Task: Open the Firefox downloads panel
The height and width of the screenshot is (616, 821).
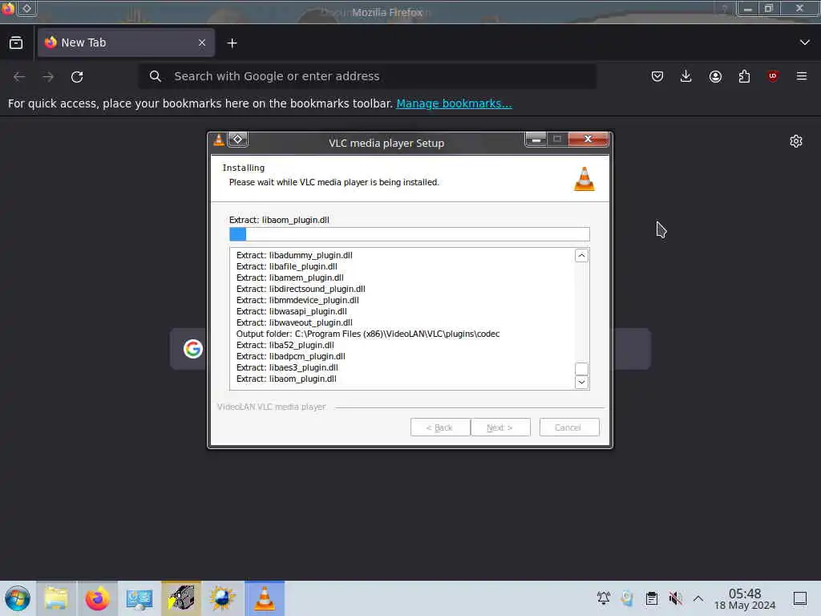Action: [686, 76]
